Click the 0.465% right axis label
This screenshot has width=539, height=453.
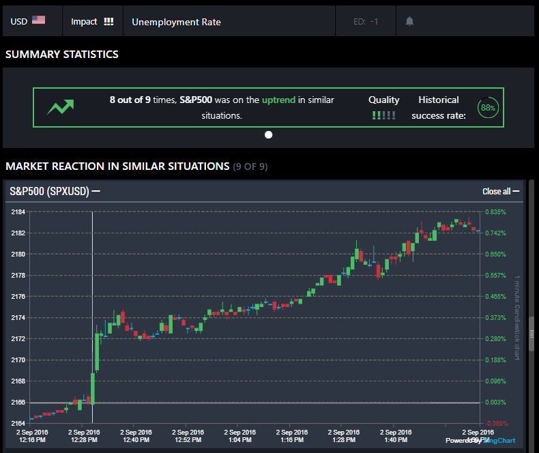click(495, 296)
